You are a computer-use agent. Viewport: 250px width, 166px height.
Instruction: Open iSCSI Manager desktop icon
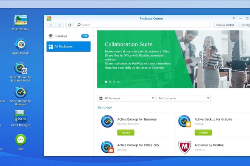pyautogui.click(x=20, y=118)
